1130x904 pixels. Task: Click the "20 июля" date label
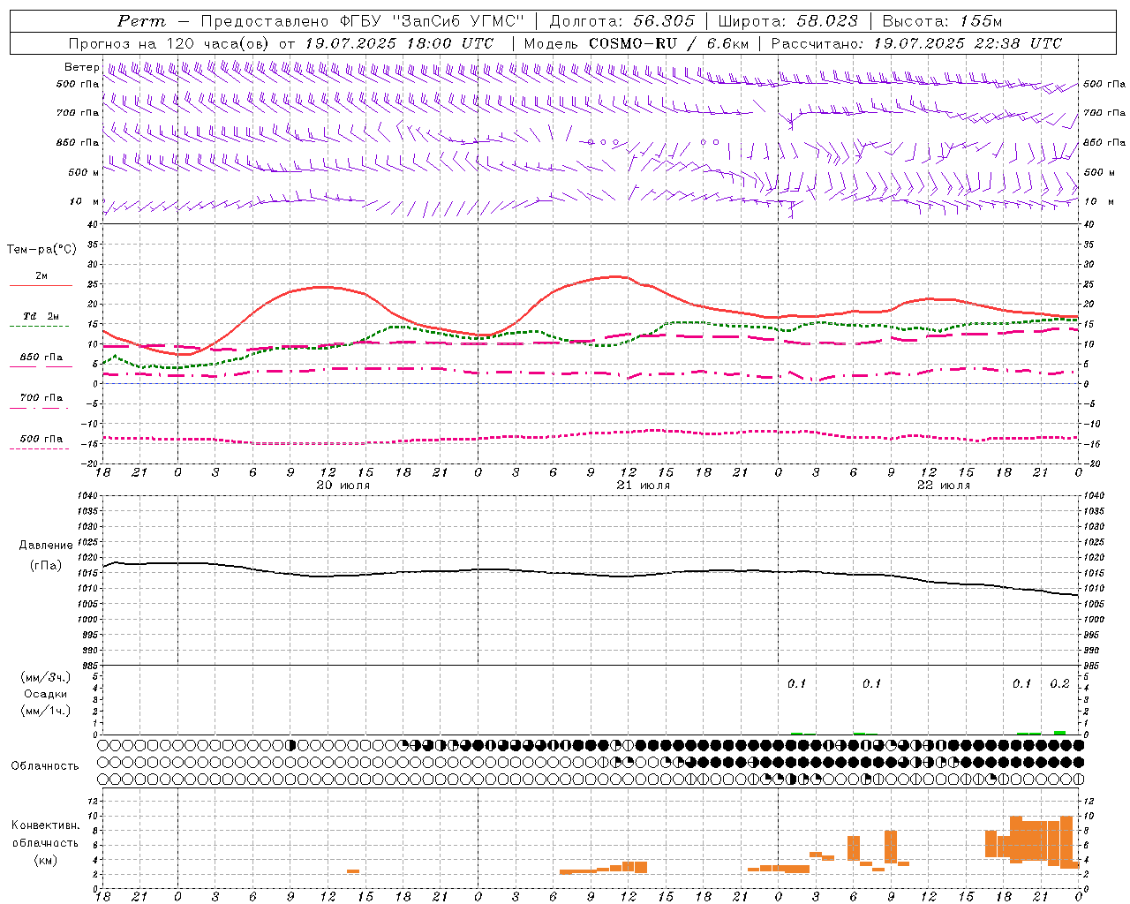[x=343, y=486]
